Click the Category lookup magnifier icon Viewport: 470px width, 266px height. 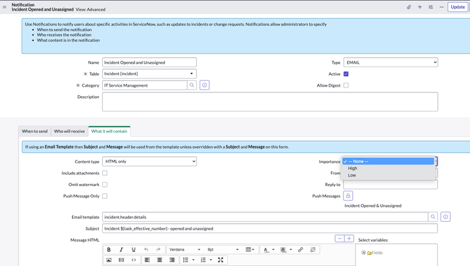(x=192, y=85)
